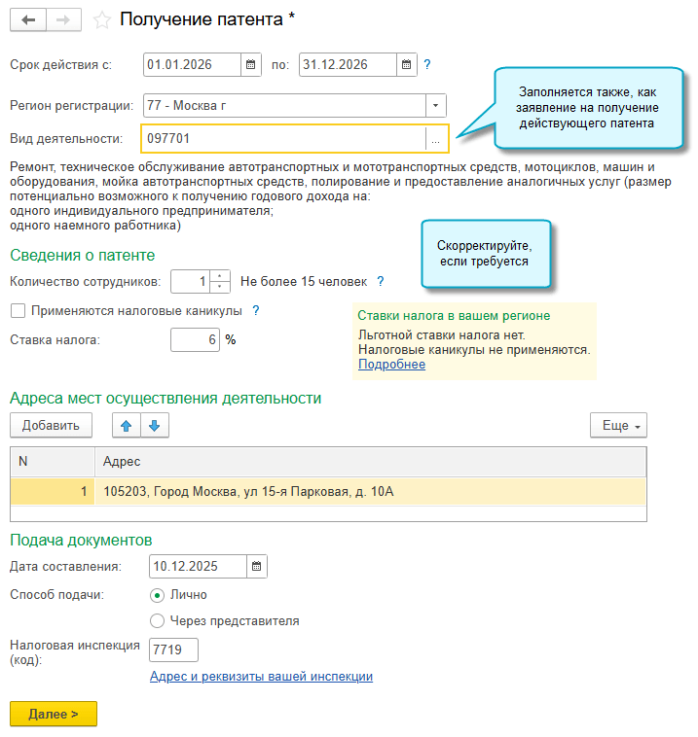
Task: Click the 'Добавить' address button
Action: [x=51, y=425]
